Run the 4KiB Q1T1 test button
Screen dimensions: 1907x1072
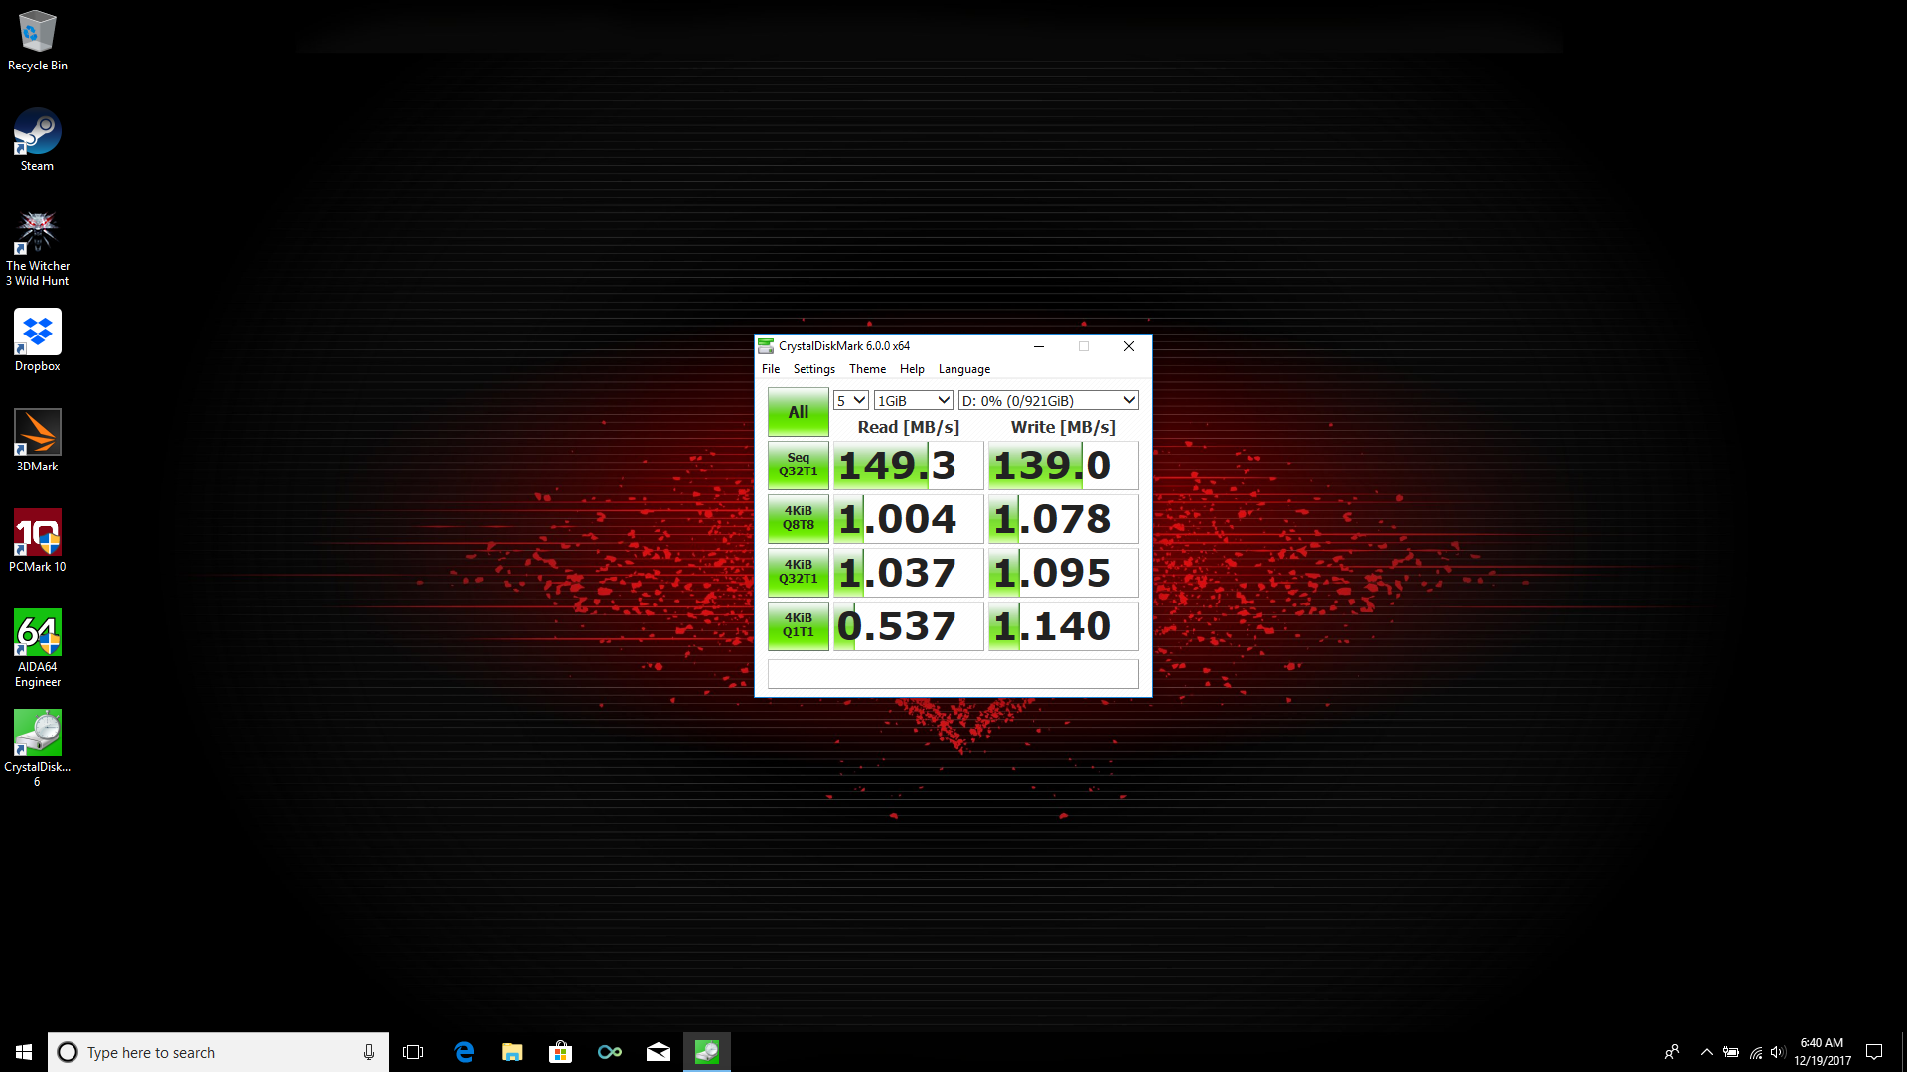[798, 625]
